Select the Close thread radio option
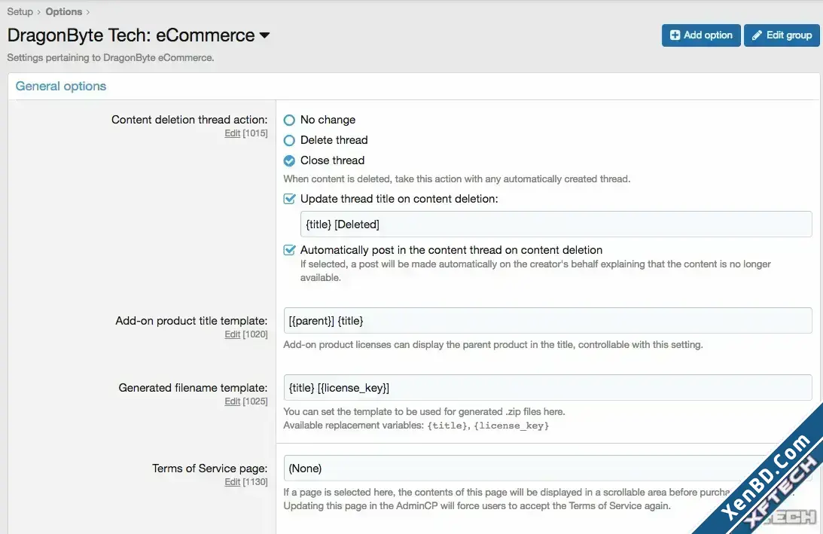Screen dimensions: 823x534 point(289,160)
